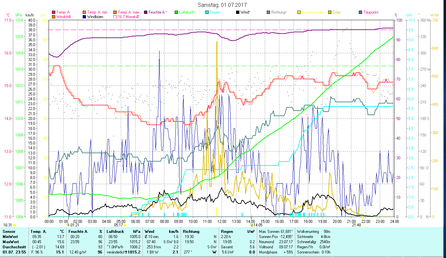Click the purple Feuchte A. legend square

click(x=145, y=12)
